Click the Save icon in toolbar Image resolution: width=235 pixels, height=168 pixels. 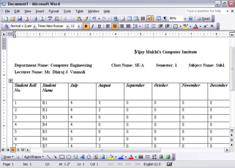click(x=20, y=19)
